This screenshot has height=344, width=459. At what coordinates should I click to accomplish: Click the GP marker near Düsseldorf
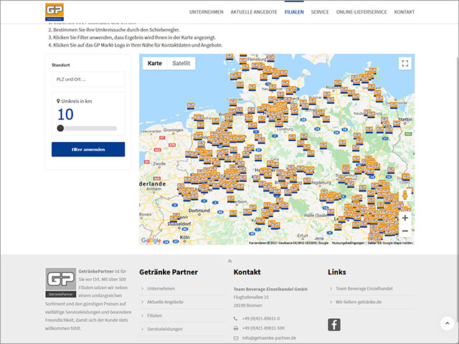coord(175,217)
